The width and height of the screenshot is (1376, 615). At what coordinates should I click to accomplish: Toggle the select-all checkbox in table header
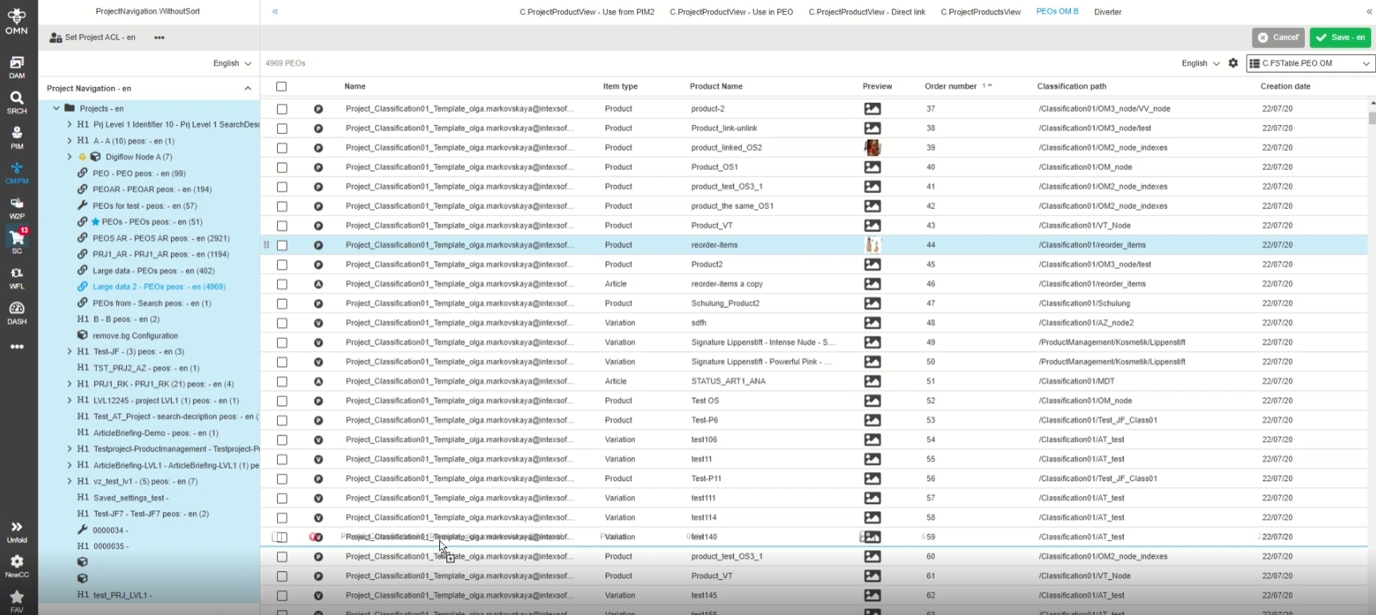click(281, 86)
